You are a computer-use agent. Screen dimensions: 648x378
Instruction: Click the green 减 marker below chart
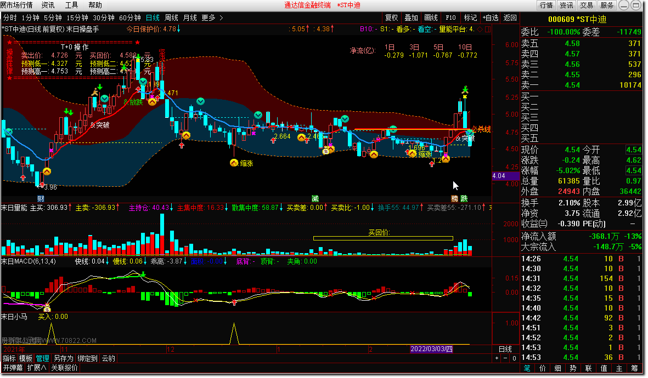pyautogui.click(x=315, y=198)
